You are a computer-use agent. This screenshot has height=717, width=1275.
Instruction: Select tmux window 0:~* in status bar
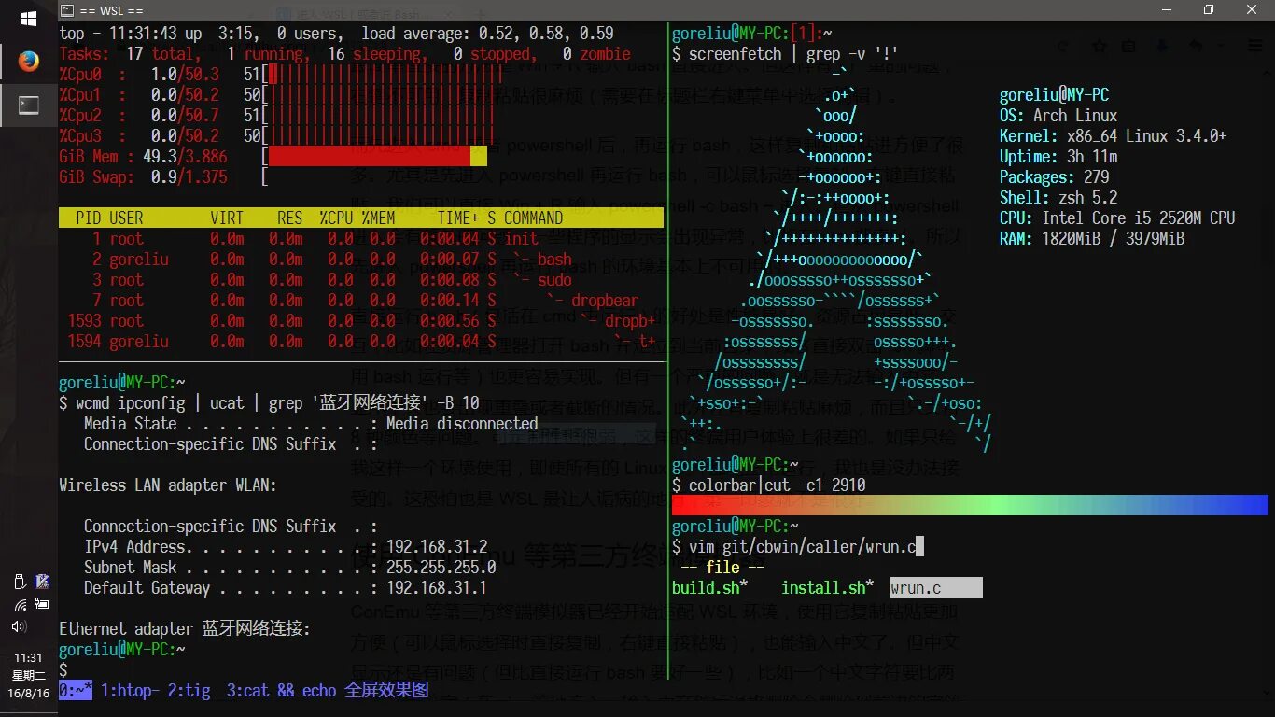coord(76,691)
